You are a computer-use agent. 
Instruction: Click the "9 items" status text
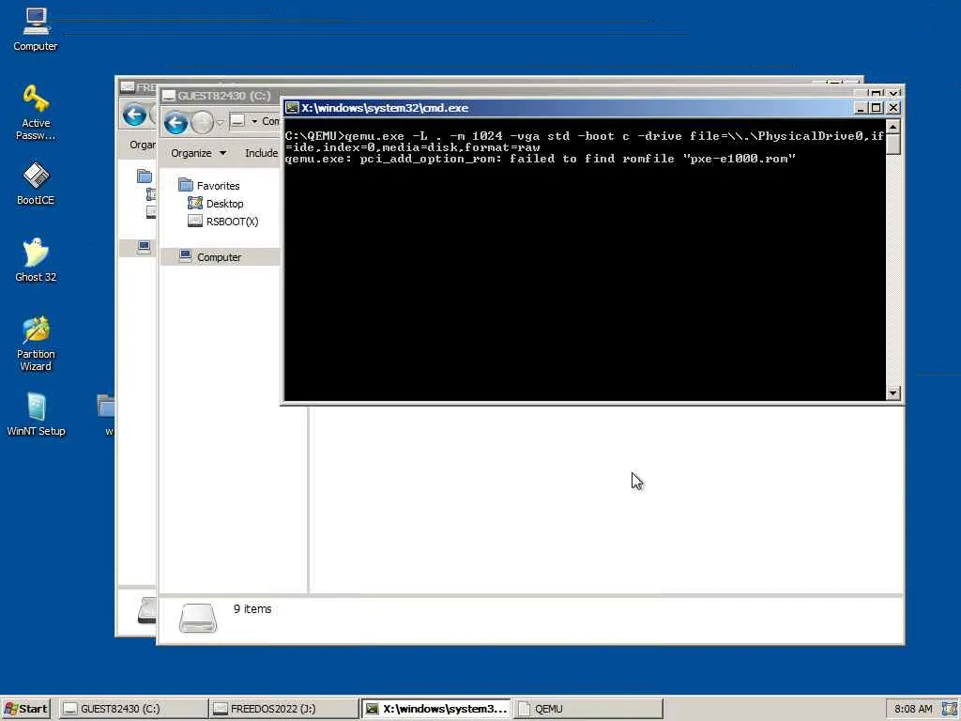click(x=252, y=608)
